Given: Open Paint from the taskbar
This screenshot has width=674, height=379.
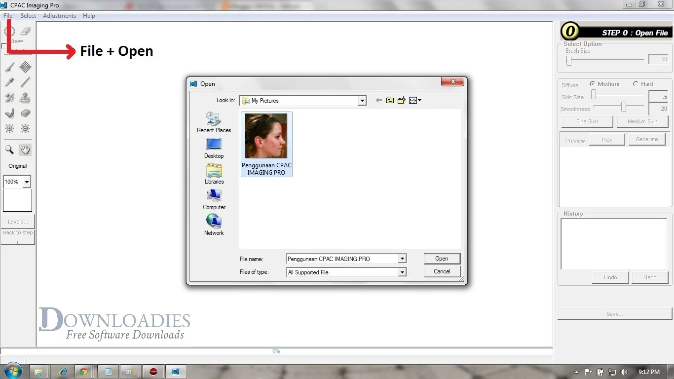Looking at the screenshot, I should [x=130, y=372].
